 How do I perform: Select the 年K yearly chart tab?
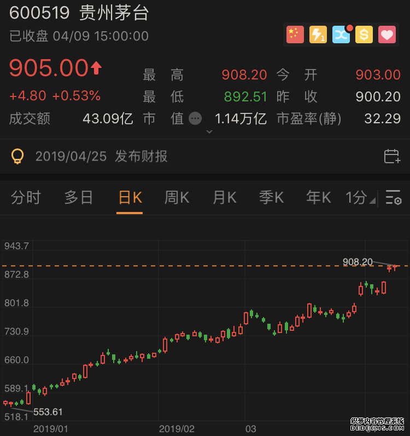tap(318, 198)
